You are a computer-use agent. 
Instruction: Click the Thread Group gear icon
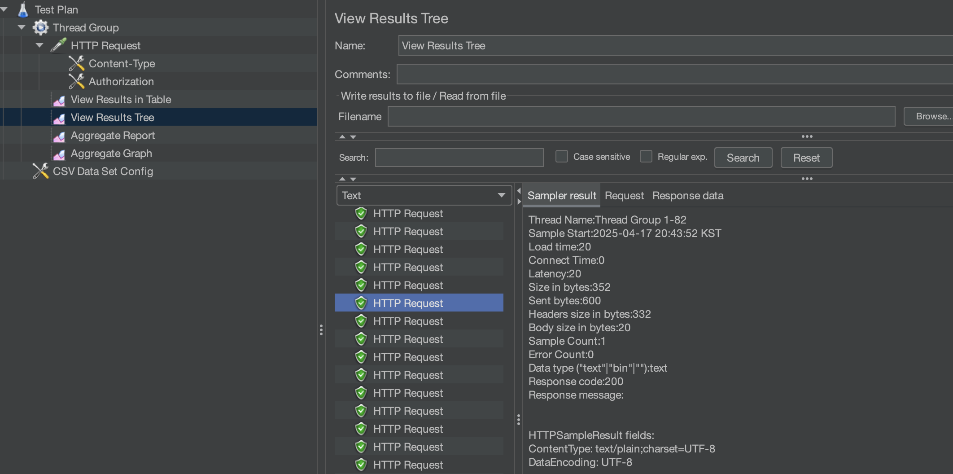(40, 27)
